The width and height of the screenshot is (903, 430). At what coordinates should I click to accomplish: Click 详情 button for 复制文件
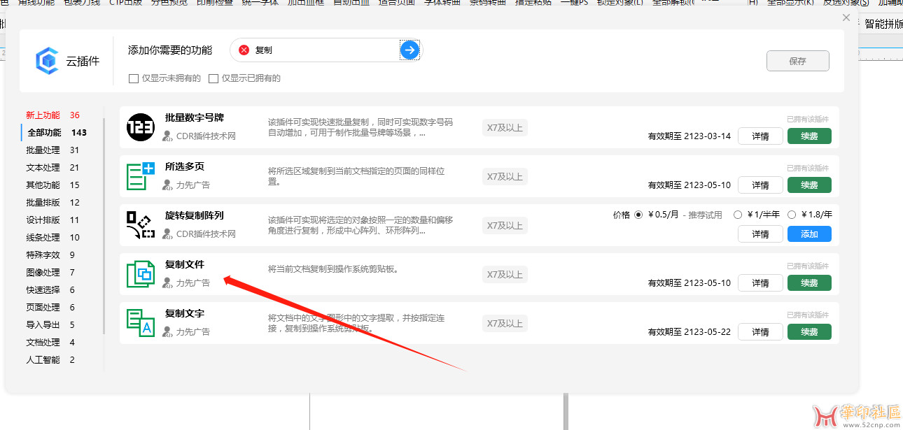coord(760,283)
